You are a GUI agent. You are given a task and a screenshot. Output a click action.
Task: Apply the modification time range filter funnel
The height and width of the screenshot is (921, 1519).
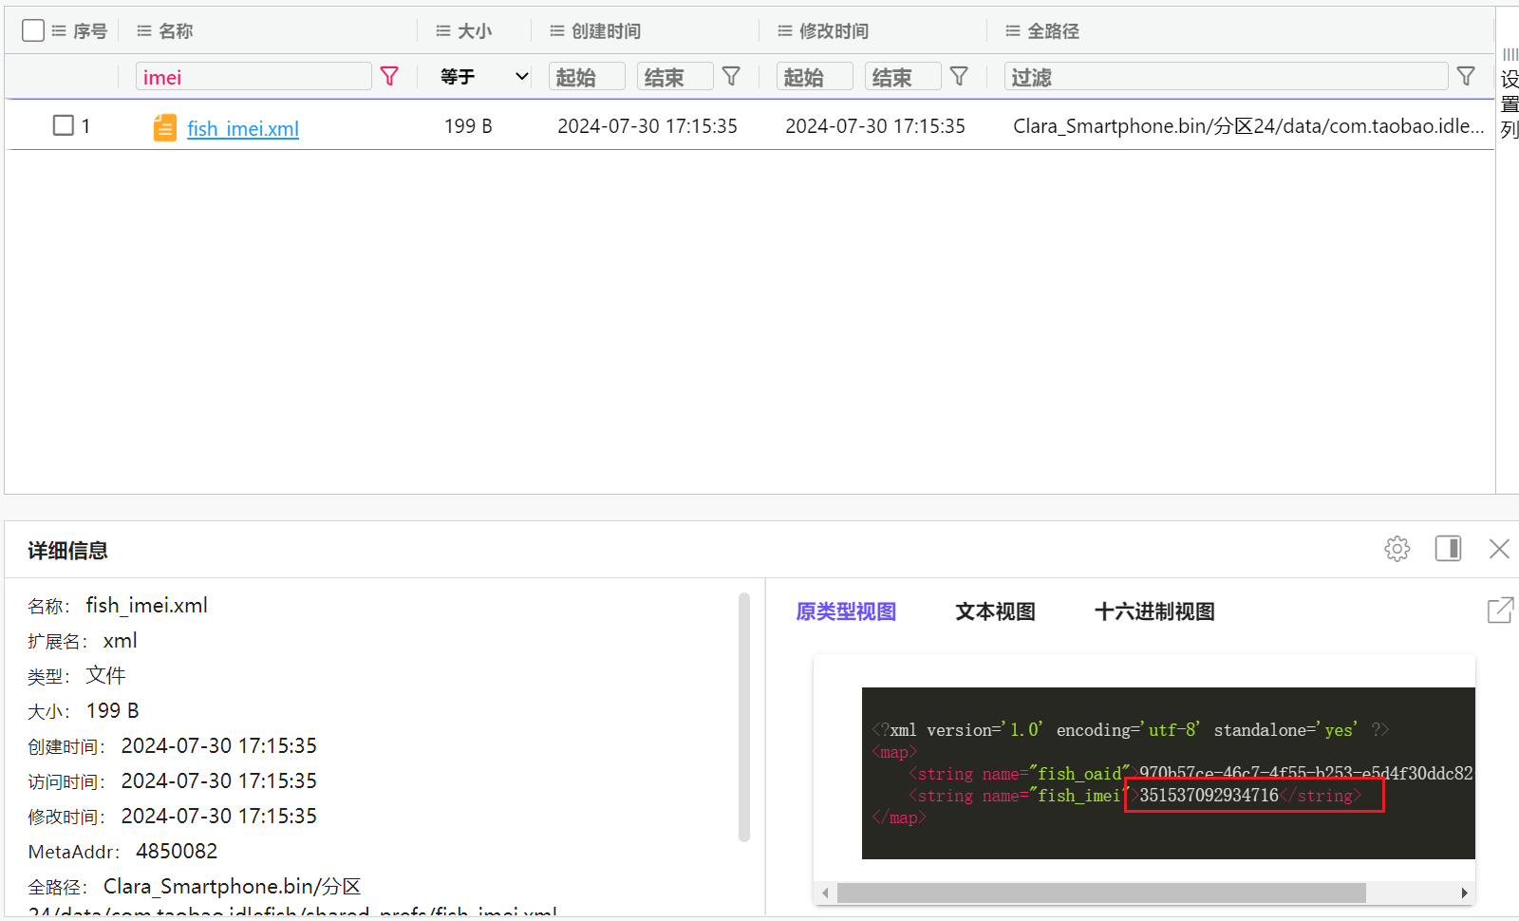(x=959, y=76)
